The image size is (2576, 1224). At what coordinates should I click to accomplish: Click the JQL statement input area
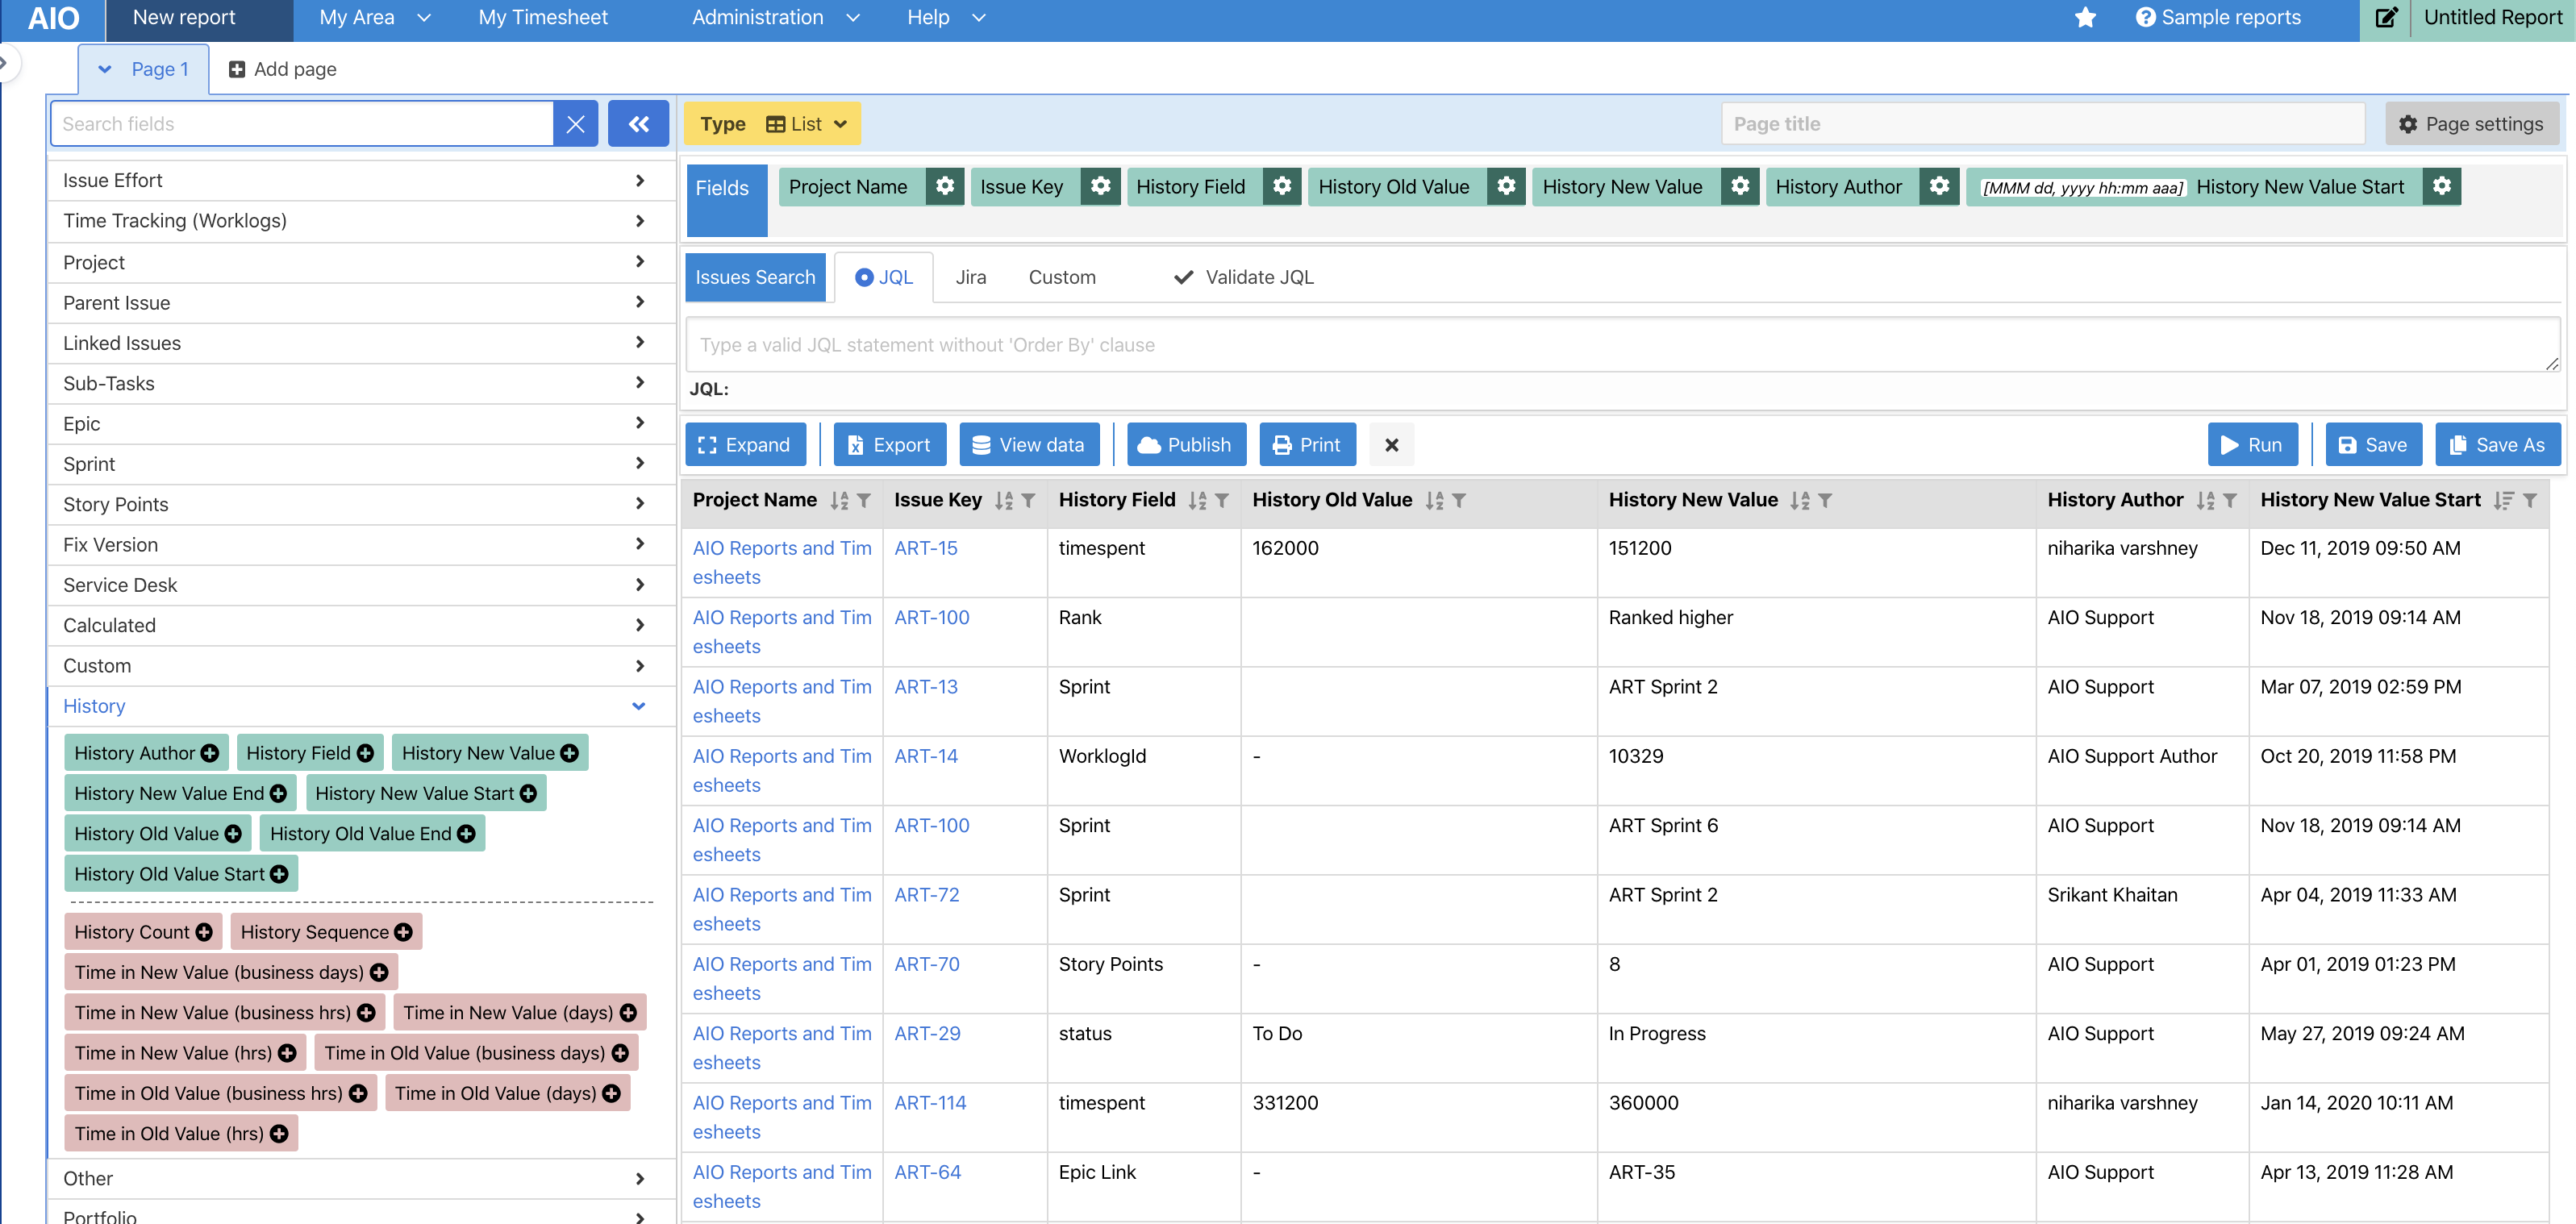pos(1620,344)
